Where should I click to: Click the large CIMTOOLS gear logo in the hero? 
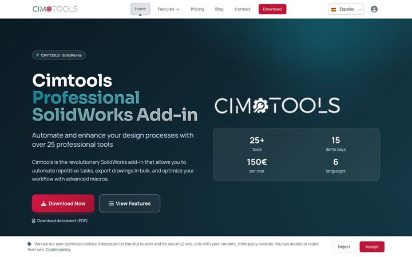point(277,106)
